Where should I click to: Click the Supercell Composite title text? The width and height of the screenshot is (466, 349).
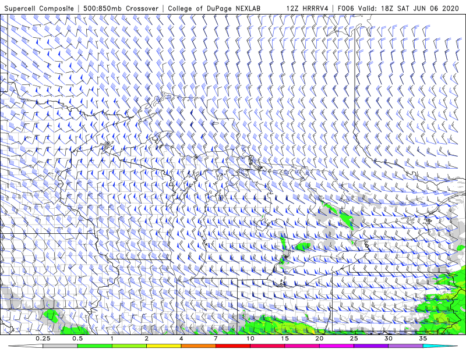click(x=39, y=8)
